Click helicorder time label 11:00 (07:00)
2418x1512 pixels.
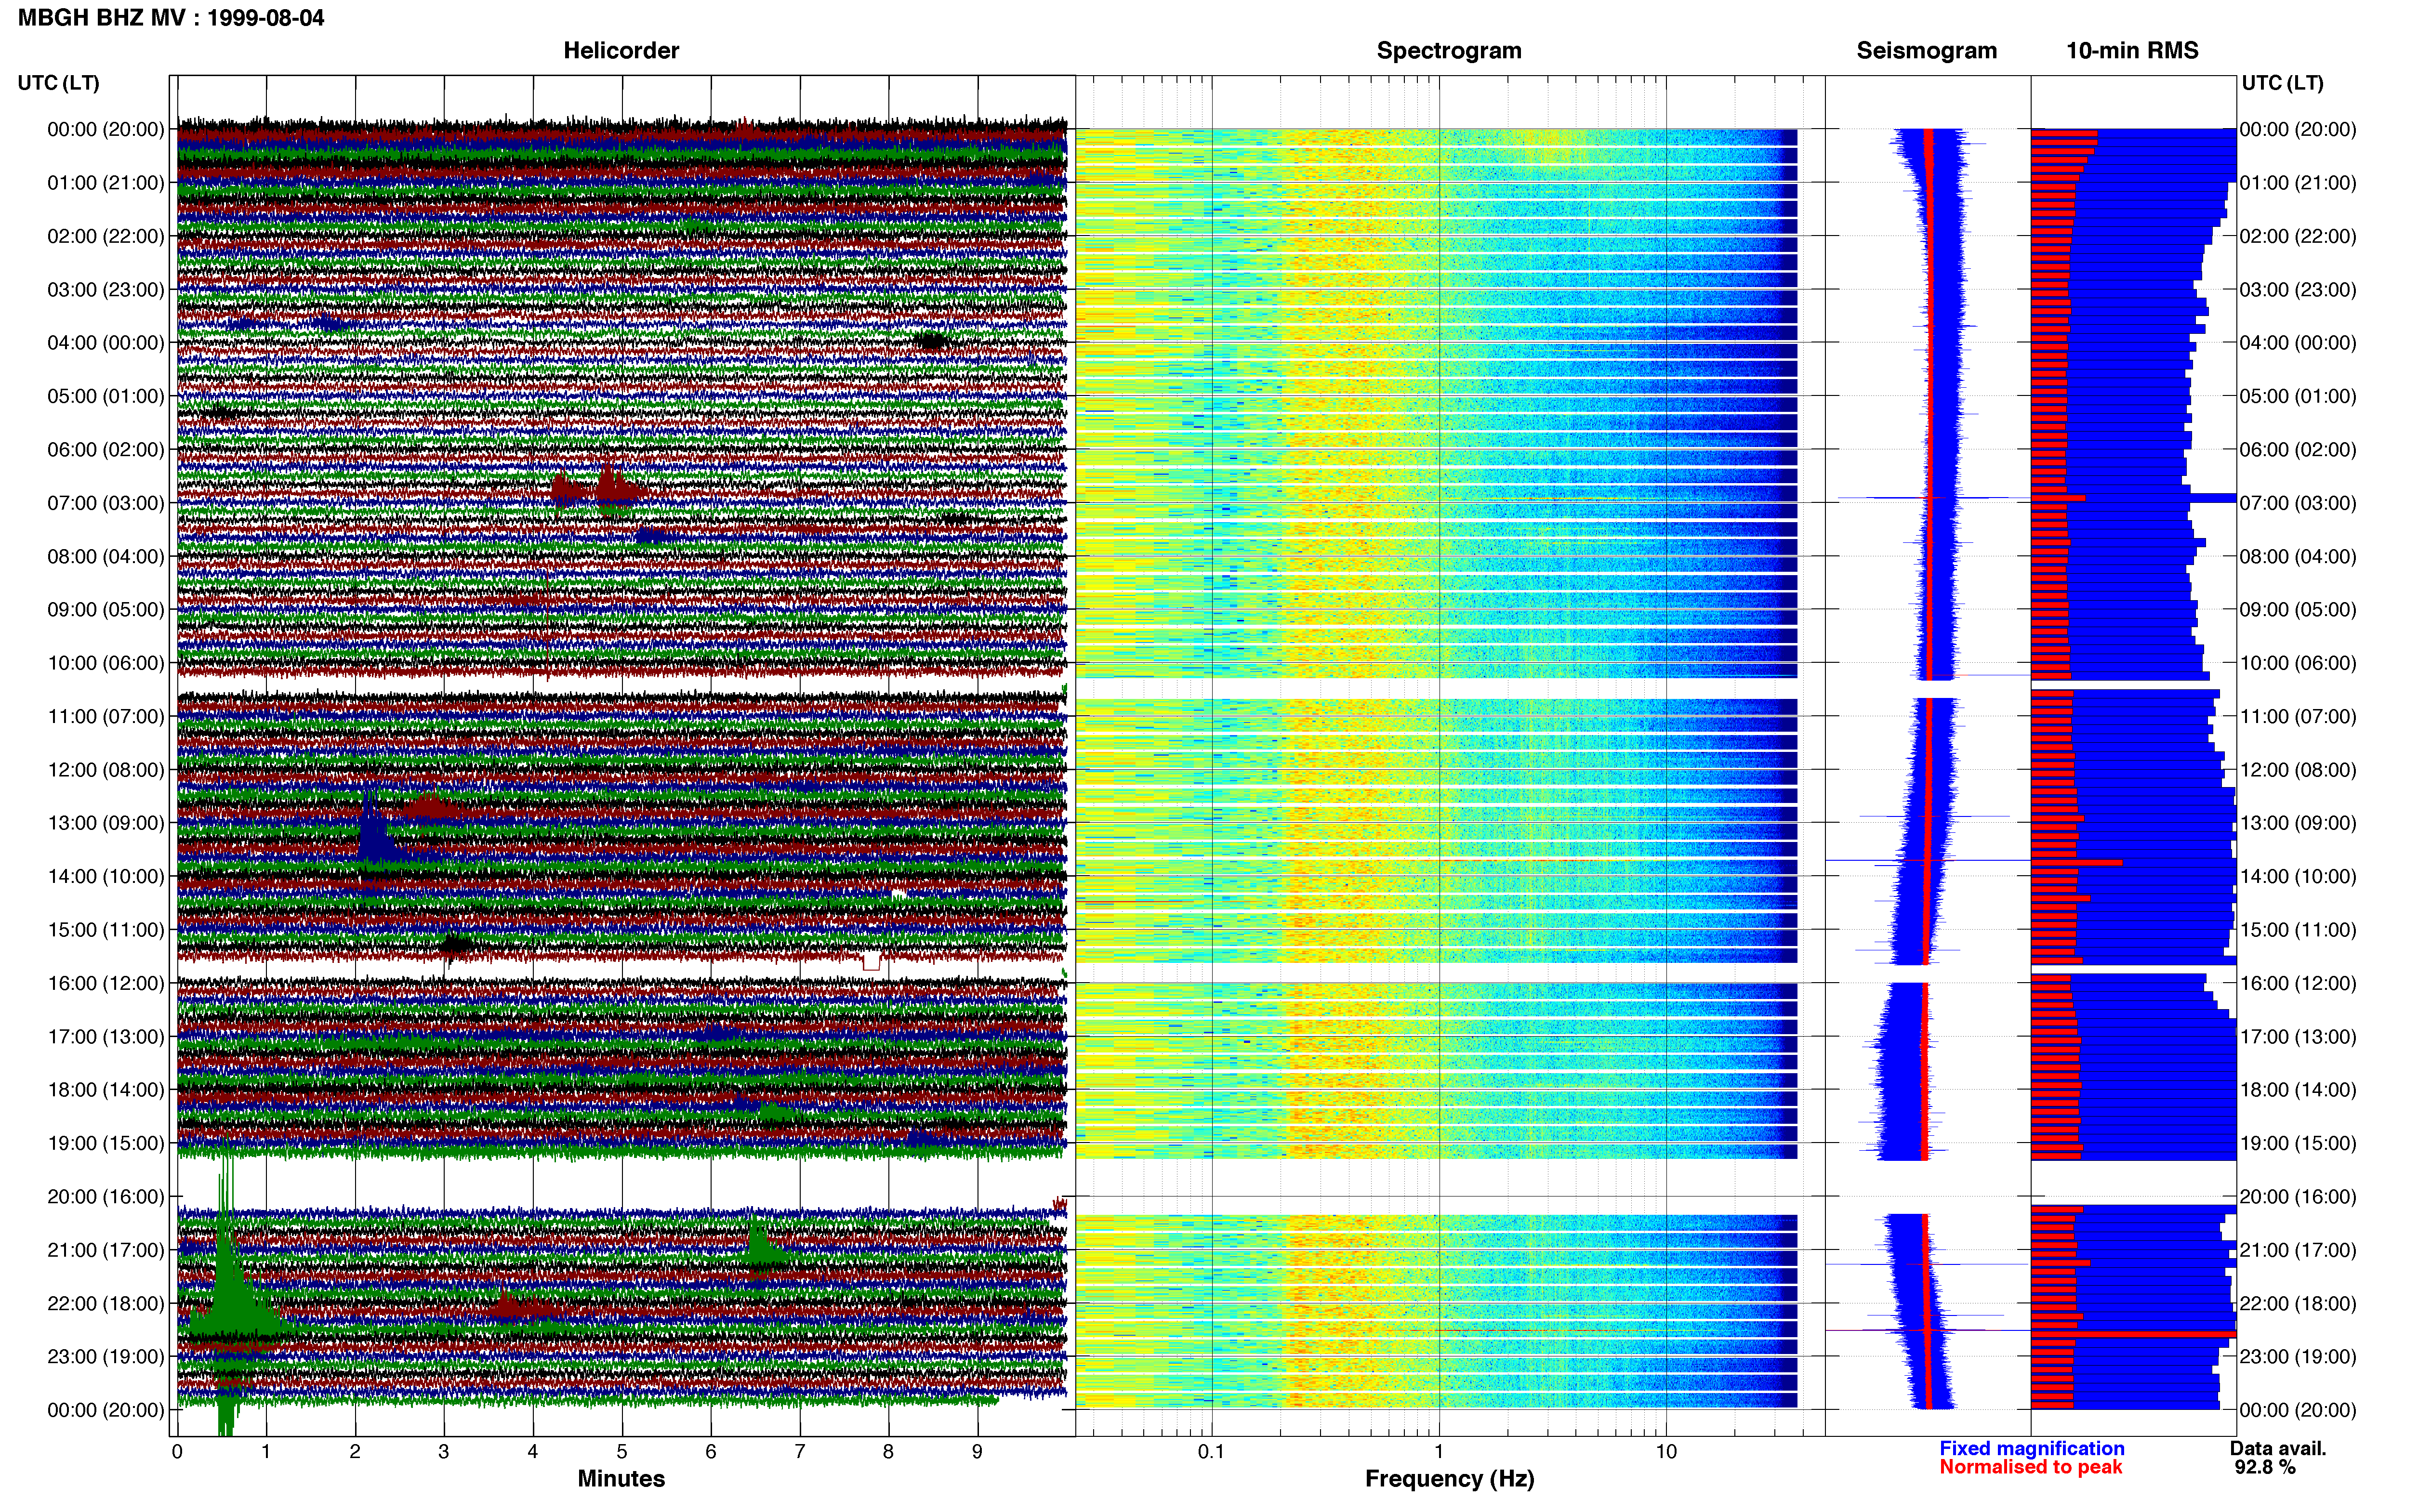106,716
